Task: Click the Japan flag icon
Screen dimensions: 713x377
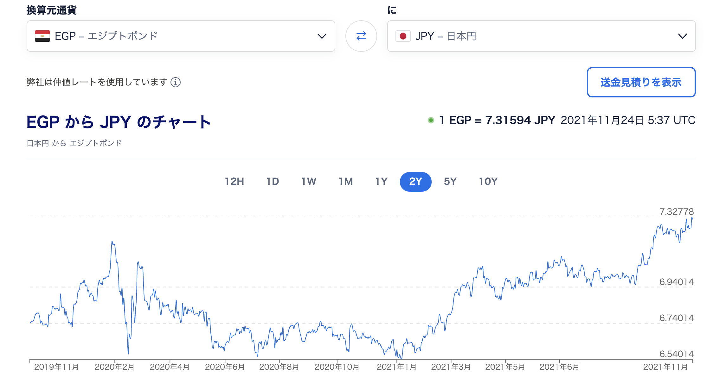Action: click(x=403, y=36)
